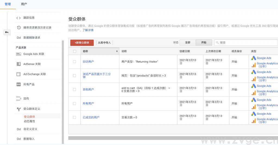
Task: Click the 回传 postback arrows icon
Action: [18, 98]
